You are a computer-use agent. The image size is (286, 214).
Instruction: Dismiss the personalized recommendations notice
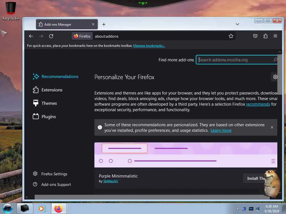click(272, 127)
